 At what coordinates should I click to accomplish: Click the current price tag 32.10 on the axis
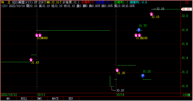pos(186,9)
